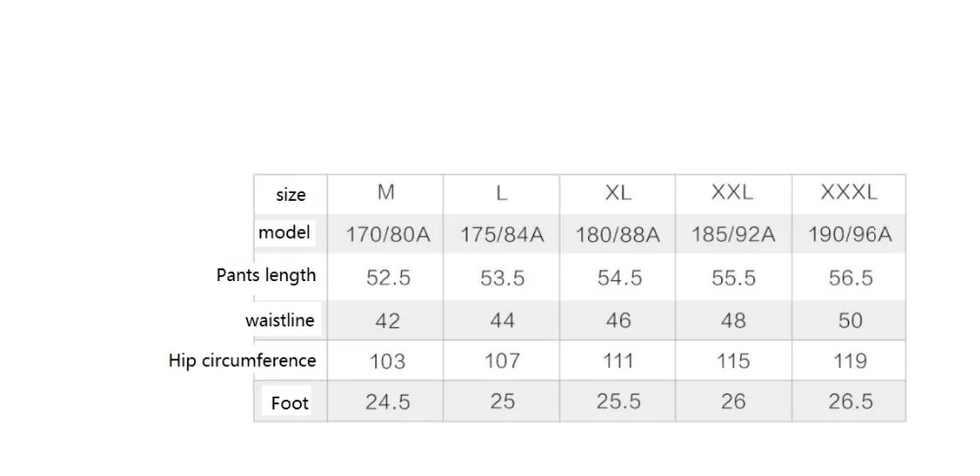Image resolution: width=980 pixels, height=476 pixels.
Task: Click hip circumference value 107
Action: pos(502,361)
